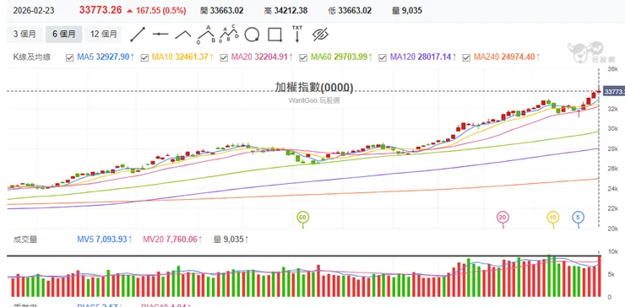Click the current price tag on price axis
The height and width of the screenshot is (307, 625).
[614, 92]
